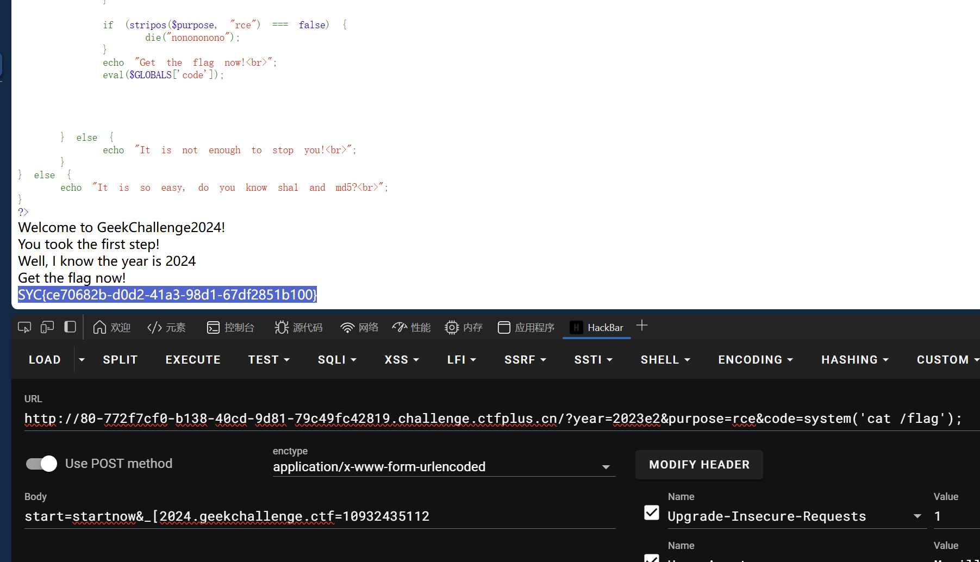Image resolution: width=980 pixels, height=562 pixels.
Task: Uncheck the Upgrade-Insecure-Requests header checkbox
Action: 651,513
